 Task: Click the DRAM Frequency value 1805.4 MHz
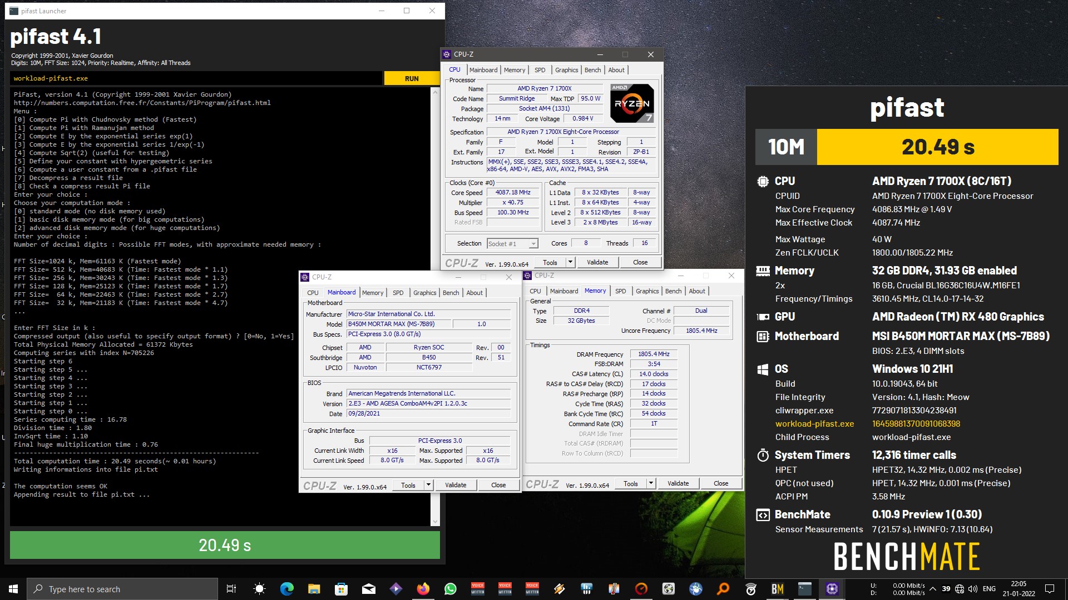pyautogui.click(x=654, y=354)
